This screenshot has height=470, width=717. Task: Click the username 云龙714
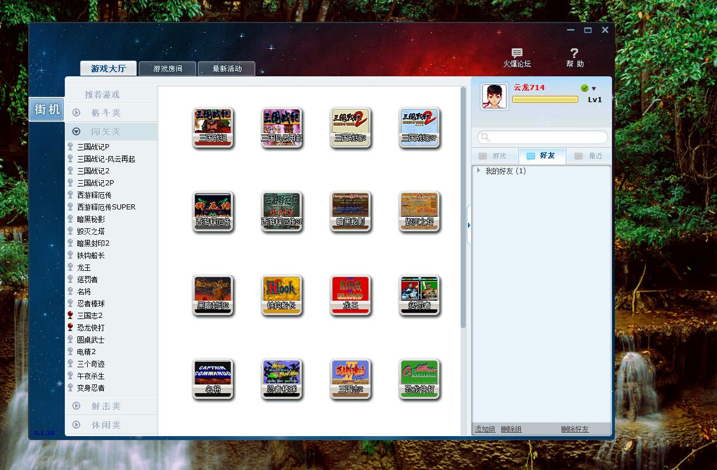point(529,87)
